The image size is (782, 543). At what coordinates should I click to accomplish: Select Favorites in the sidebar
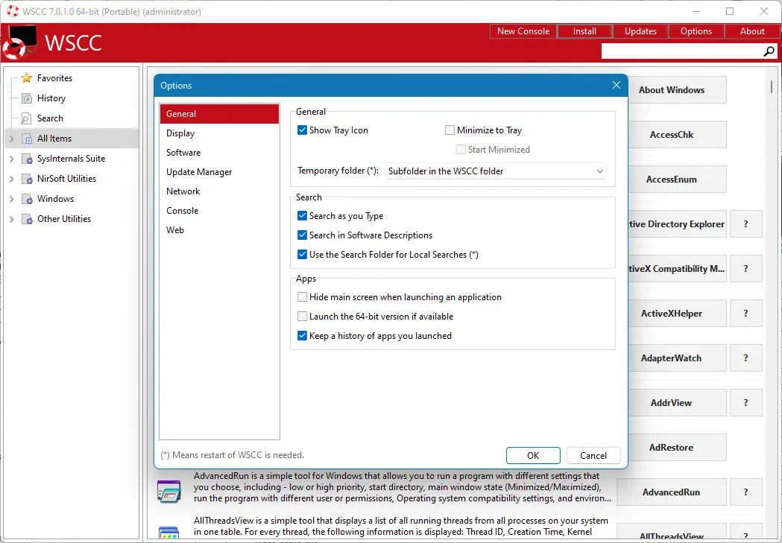click(54, 77)
